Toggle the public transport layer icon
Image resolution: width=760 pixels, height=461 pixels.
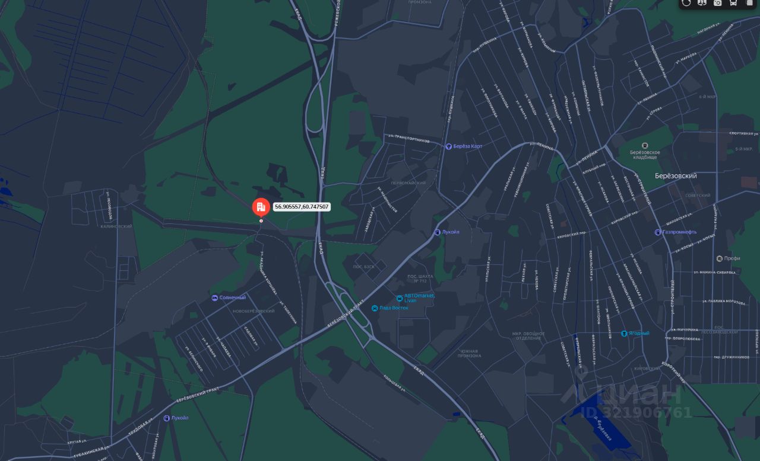tap(733, 3)
